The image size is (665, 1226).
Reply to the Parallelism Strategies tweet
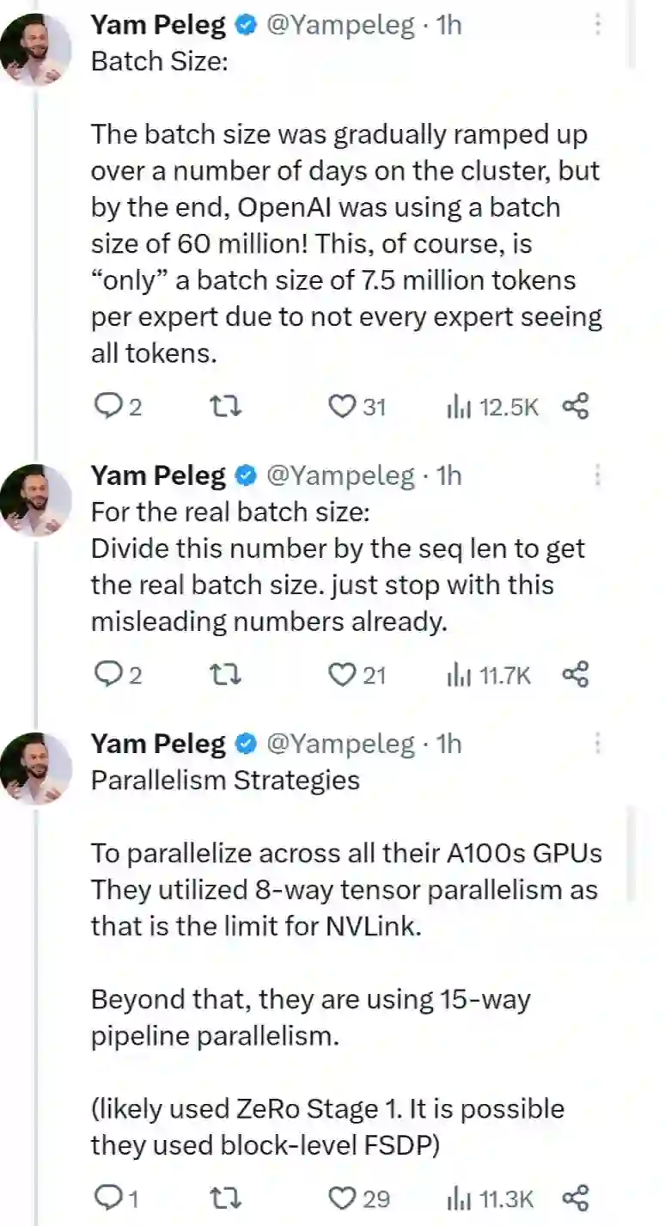pos(109,1198)
